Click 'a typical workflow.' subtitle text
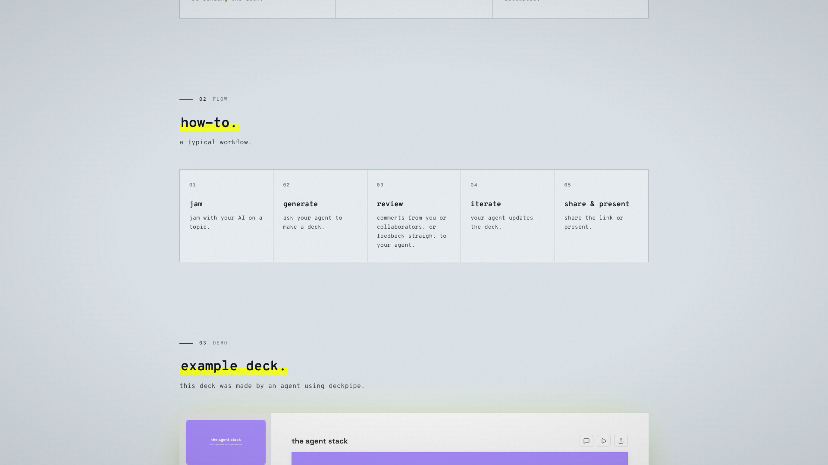This screenshot has height=465, width=828. 215,143
